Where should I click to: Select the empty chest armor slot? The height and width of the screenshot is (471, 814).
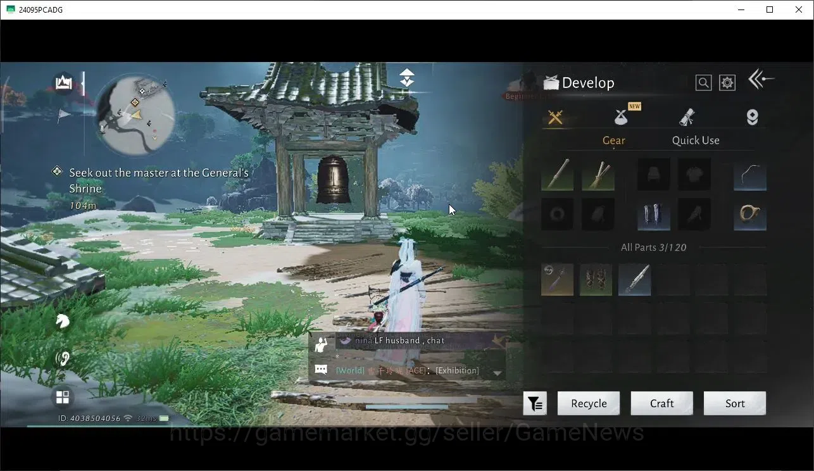(x=694, y=174)
